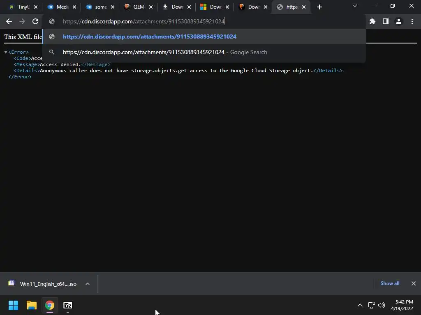This screenshot has width=421, height=315.
Task: Open Chrome's three-dot menu
Action: coord(412,21)
